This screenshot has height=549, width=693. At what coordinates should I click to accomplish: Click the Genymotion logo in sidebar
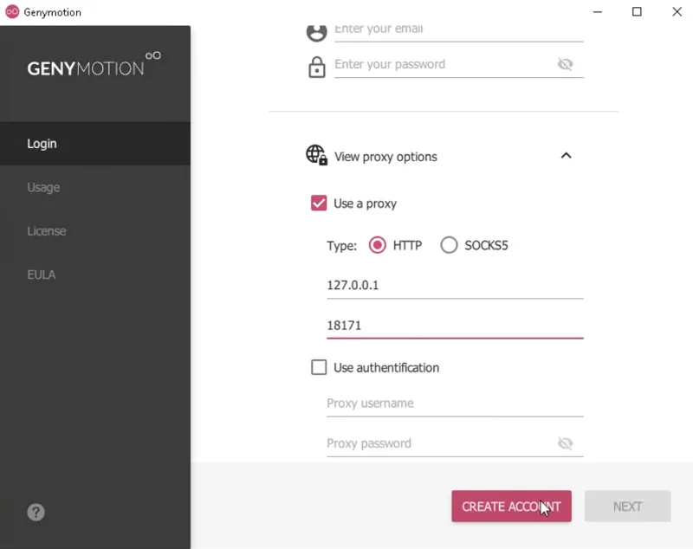tap(94, 64)
